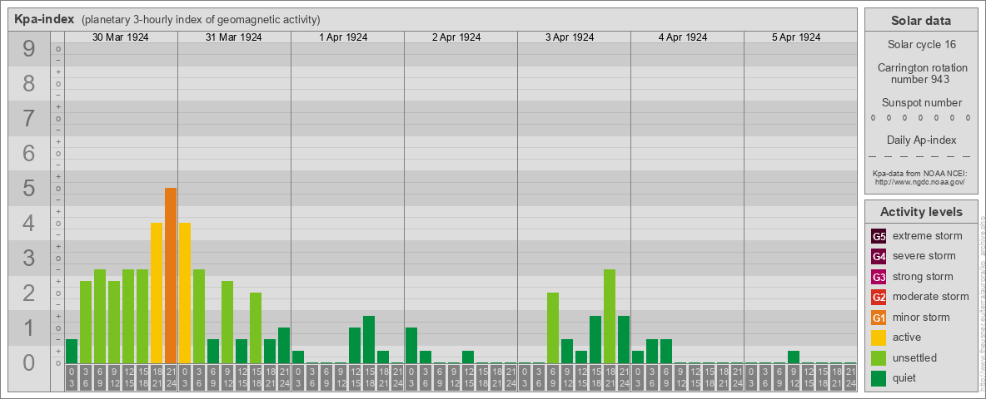Click the Solar data panel heading
This screenshot has width=986, height=399.
click(x=921, y=21)
